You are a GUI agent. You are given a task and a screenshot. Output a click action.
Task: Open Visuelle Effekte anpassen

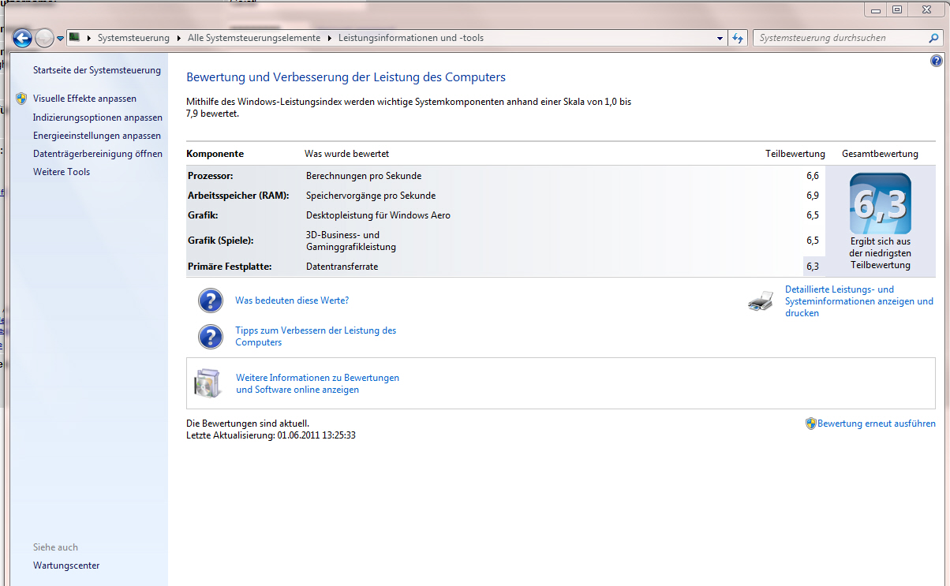pos(84,99)
